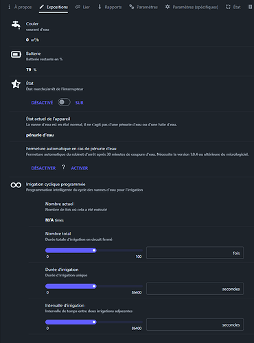This screenshot has width=254, height=343.
Task: Open the État tab with refresh icon
Action: point(233,7)
